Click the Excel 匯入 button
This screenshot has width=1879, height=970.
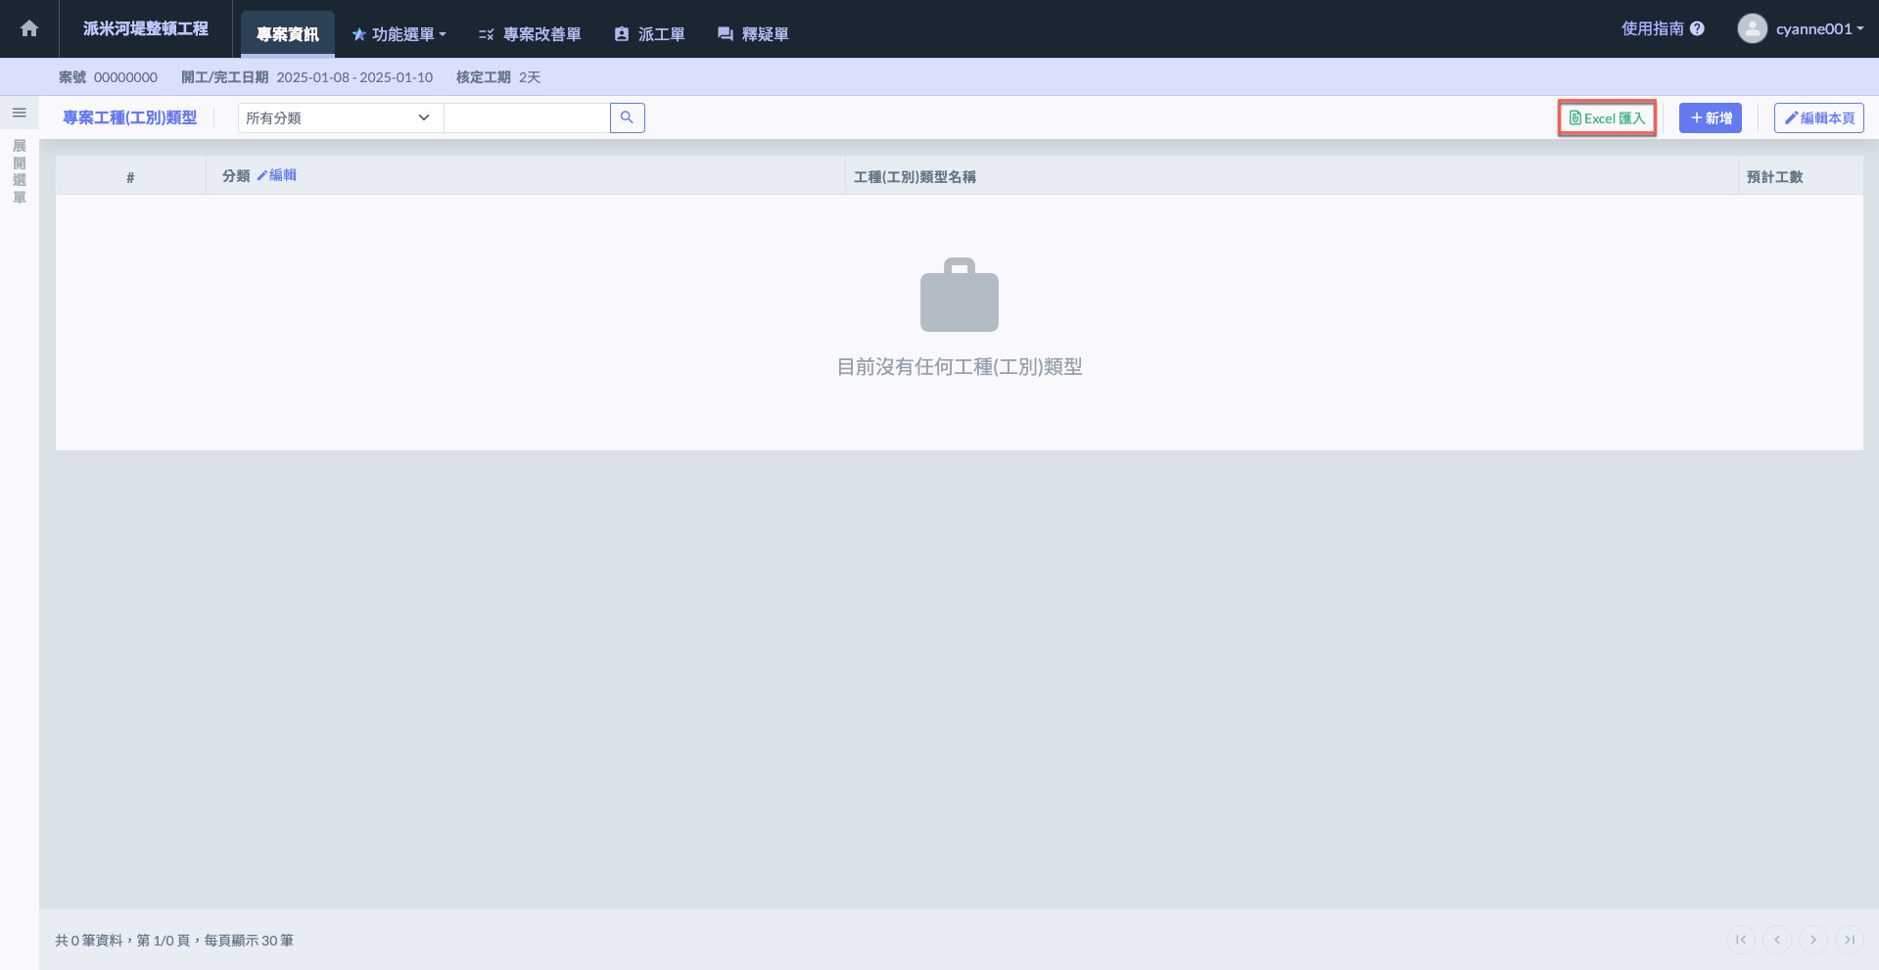click(x=1607, y=117)
